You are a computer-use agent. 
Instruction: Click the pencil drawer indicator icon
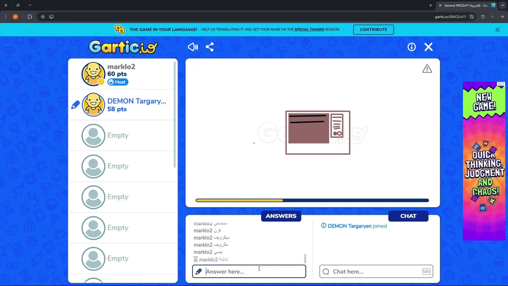(x=75, y=105)
